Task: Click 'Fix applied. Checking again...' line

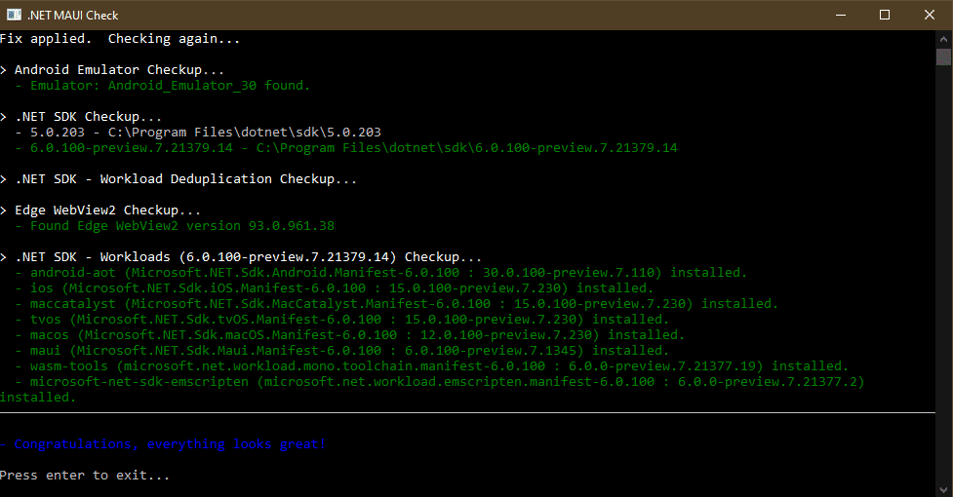Action: [x=120, y=39]
